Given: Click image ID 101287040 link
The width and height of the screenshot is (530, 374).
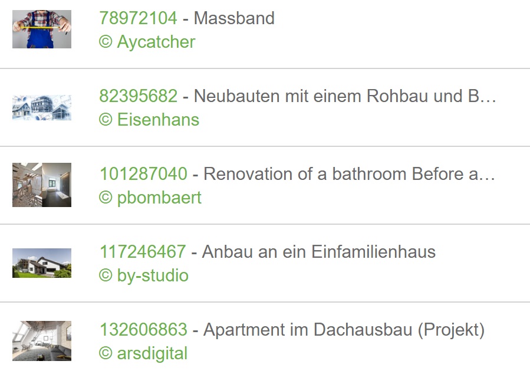Looking at the screenshot, I should [143, 174].
